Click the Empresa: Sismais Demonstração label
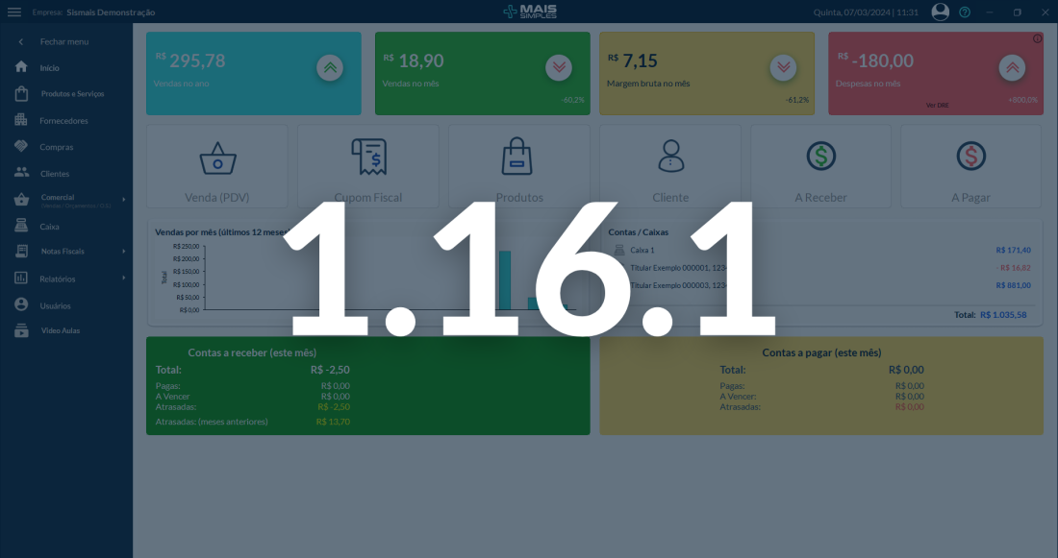The height and width of the screenshot is (558, 1058). 94,12
